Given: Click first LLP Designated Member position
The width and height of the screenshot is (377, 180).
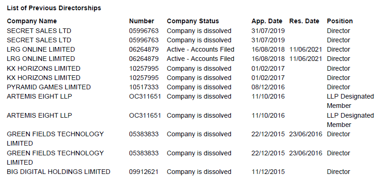Looking at the screenshot, I should point(350,101).
